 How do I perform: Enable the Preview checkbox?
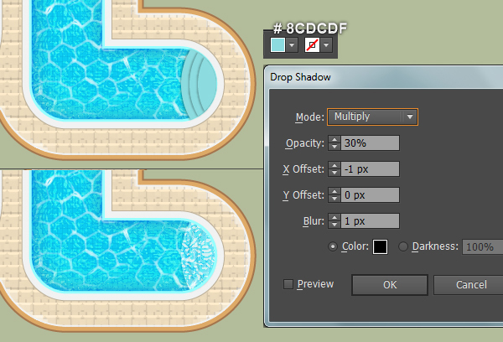pos(288,284)
